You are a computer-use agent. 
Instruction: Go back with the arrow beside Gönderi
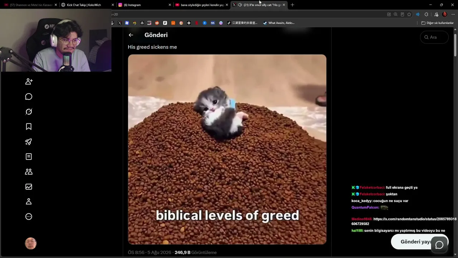[x=131, y=35]
